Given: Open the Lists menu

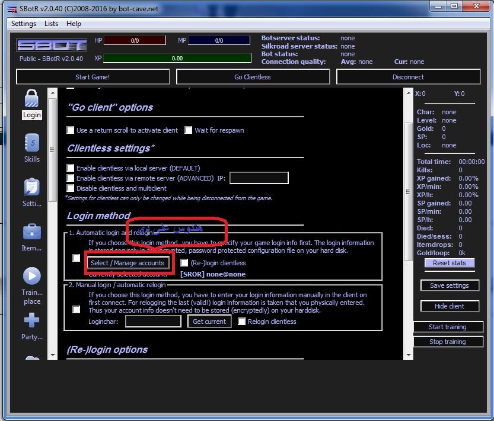Looking at the screenshot, I should (51, 24).
